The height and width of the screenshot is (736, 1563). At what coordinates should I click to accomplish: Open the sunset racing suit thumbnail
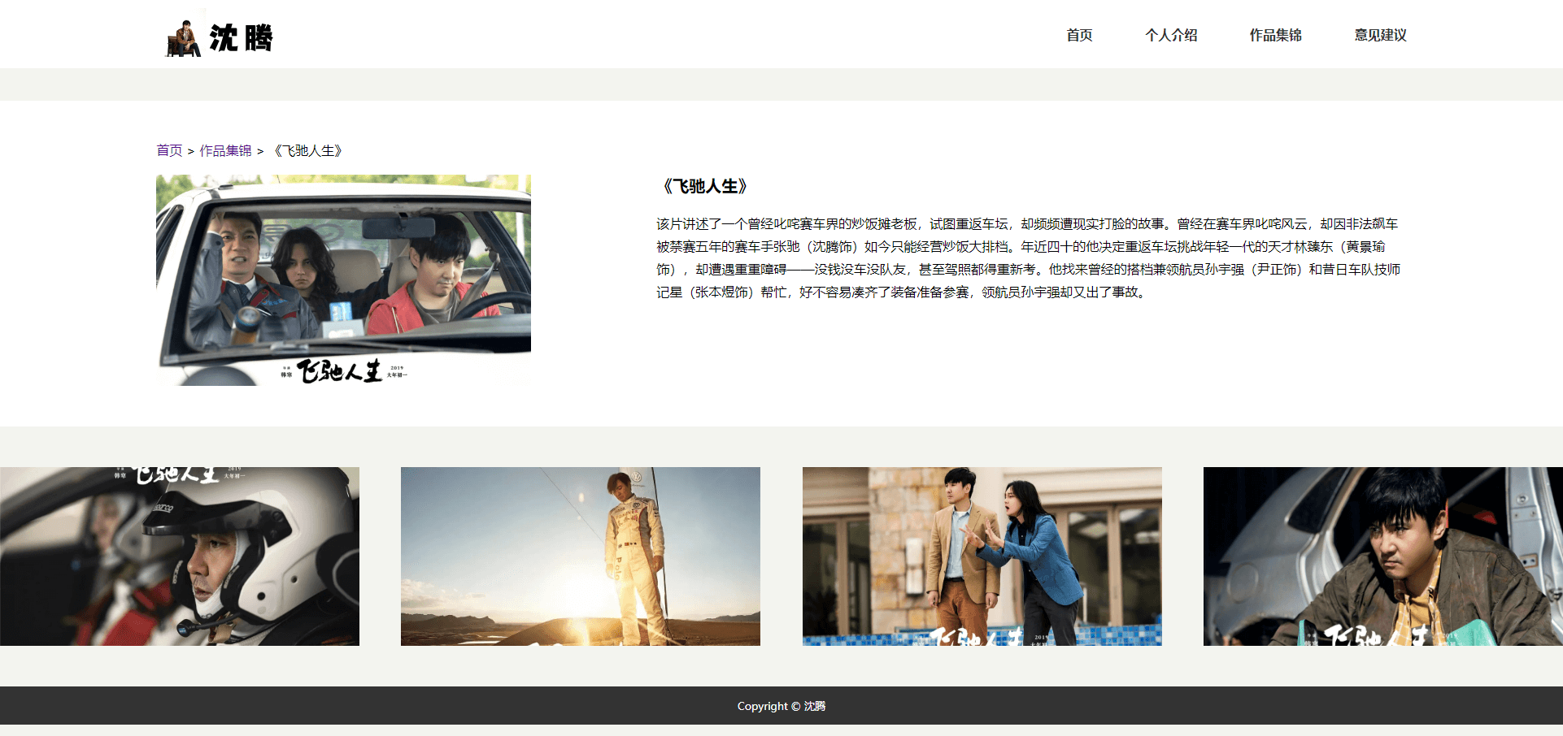(x=581, y=556)
